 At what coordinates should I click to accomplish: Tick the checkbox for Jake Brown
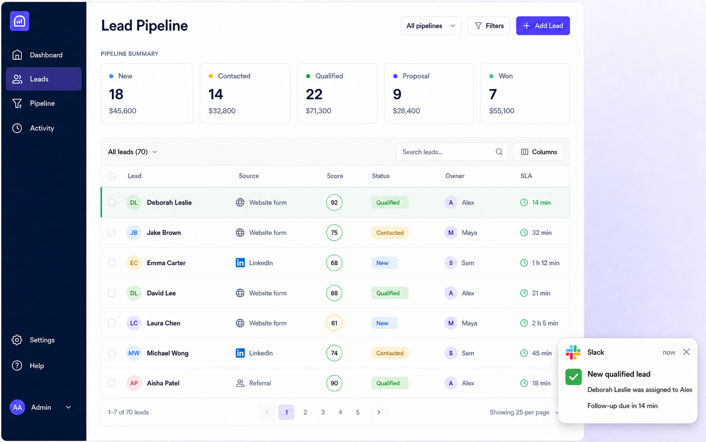click(x=112, y=233)
